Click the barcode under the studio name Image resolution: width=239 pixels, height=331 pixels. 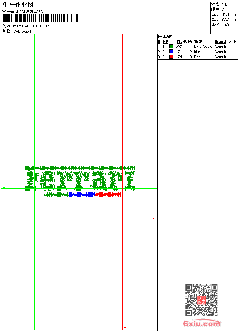[x=40, y=18]
